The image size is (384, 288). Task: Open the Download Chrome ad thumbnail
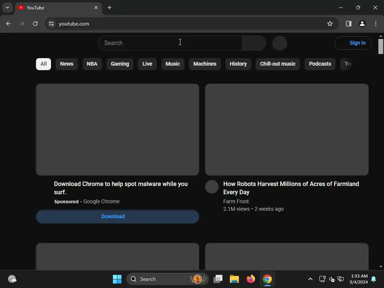coord(117,129)
